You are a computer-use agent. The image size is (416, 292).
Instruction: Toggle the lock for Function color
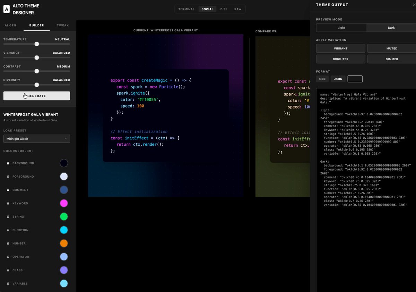coord(8,230)
